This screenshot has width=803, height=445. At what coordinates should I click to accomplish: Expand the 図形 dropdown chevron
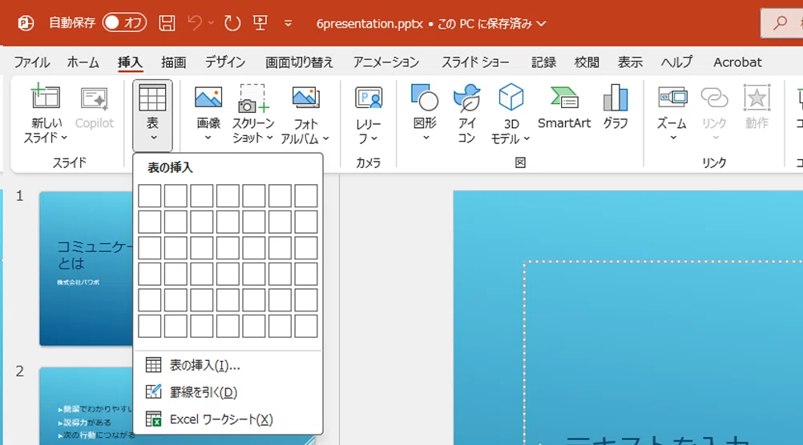coord(426,138)
